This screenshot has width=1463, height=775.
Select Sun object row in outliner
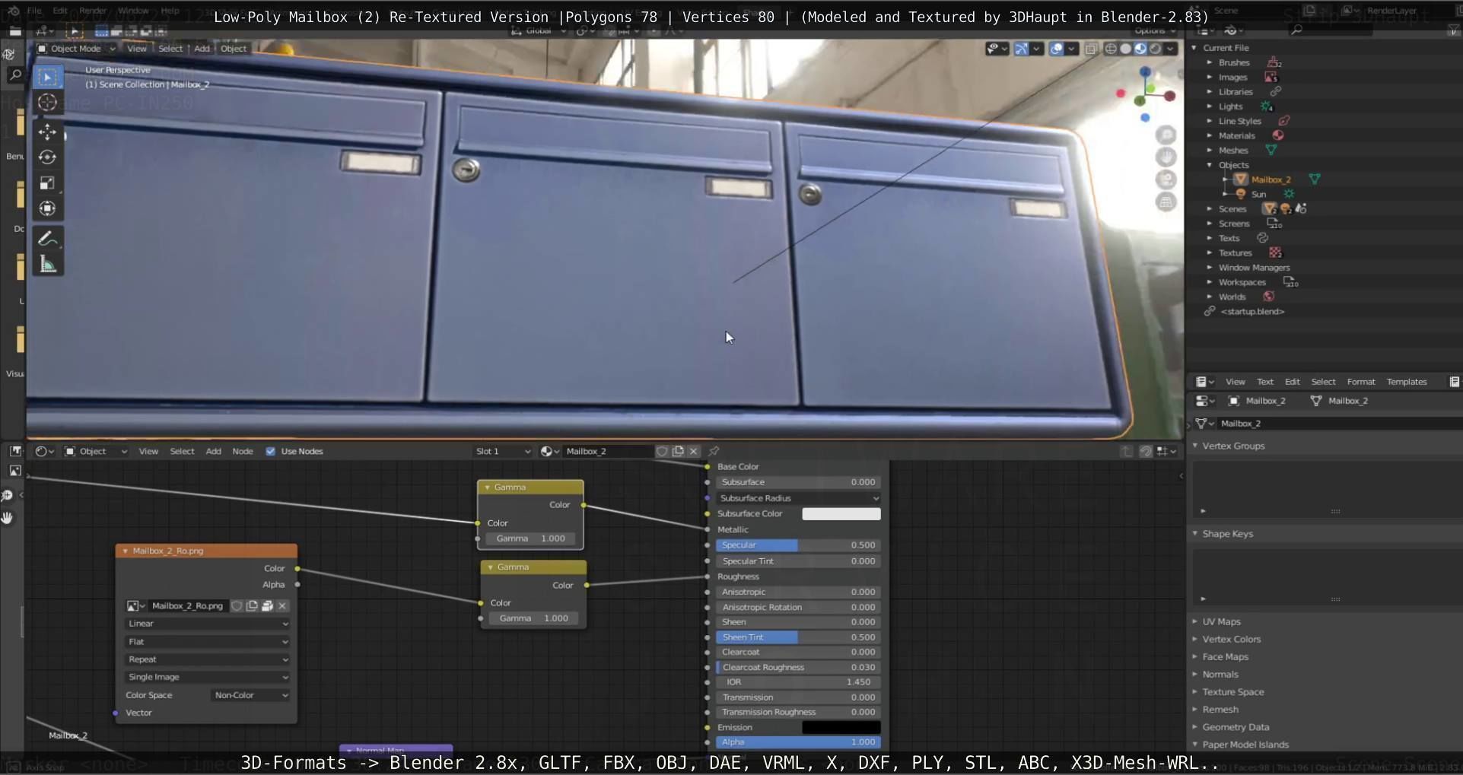click(1258, 194)
